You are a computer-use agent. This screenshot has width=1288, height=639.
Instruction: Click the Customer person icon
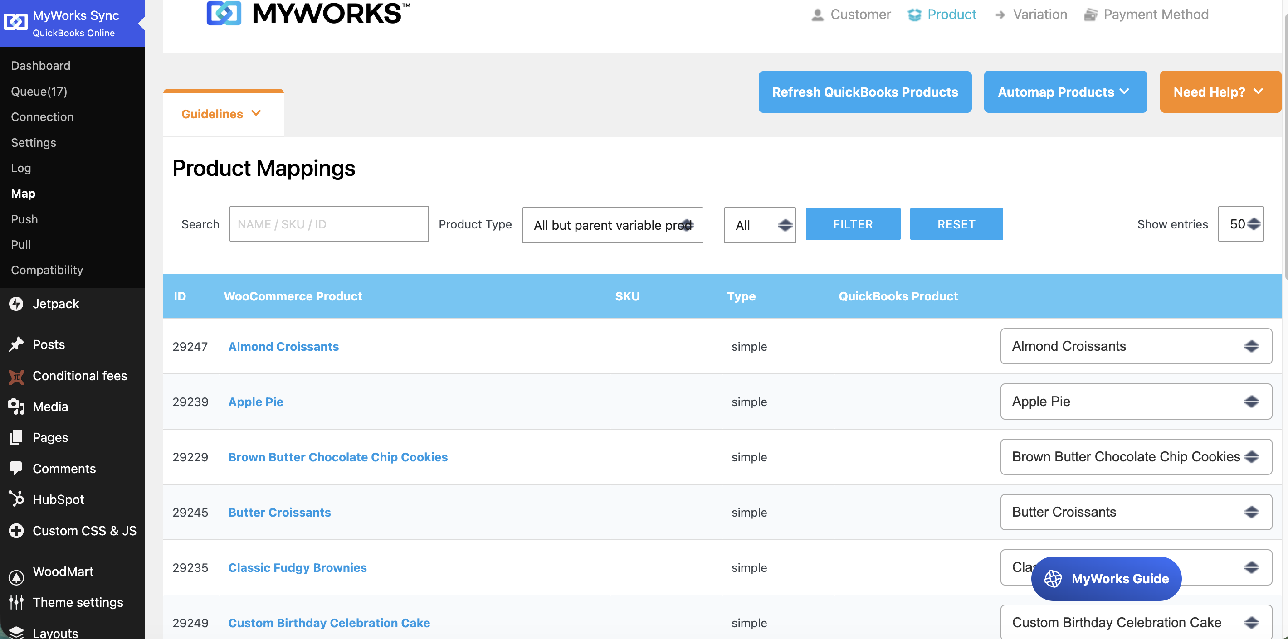[818, 15]
